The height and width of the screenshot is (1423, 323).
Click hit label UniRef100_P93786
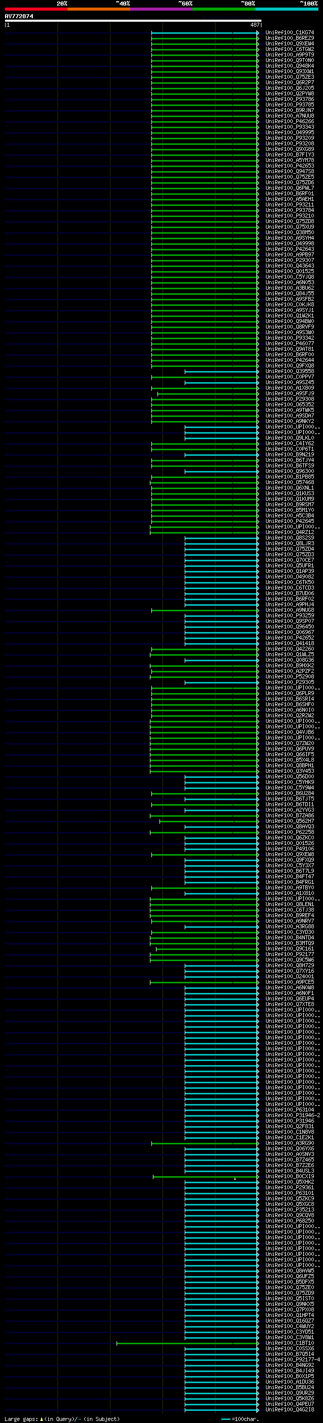click(x=289, y=99)
